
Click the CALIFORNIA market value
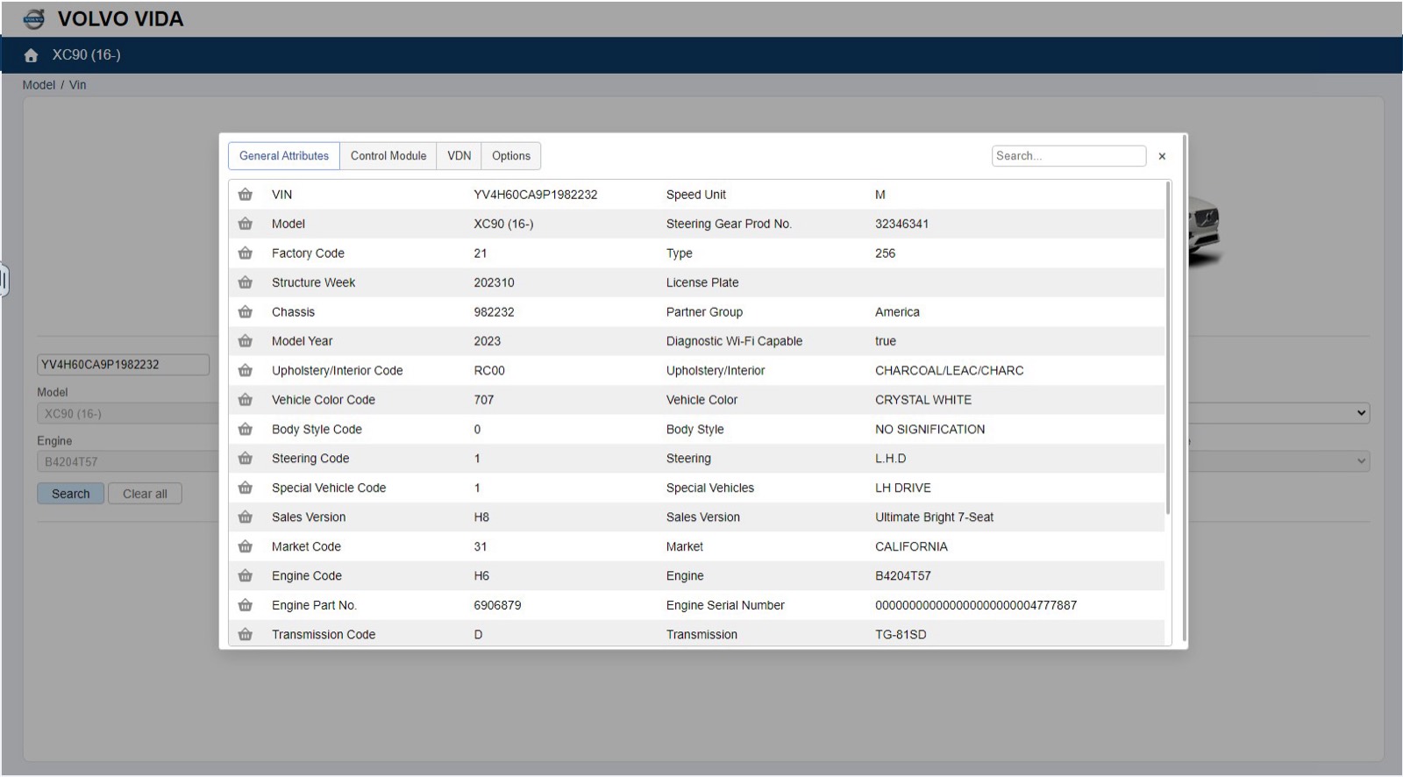tap(911, 546)
